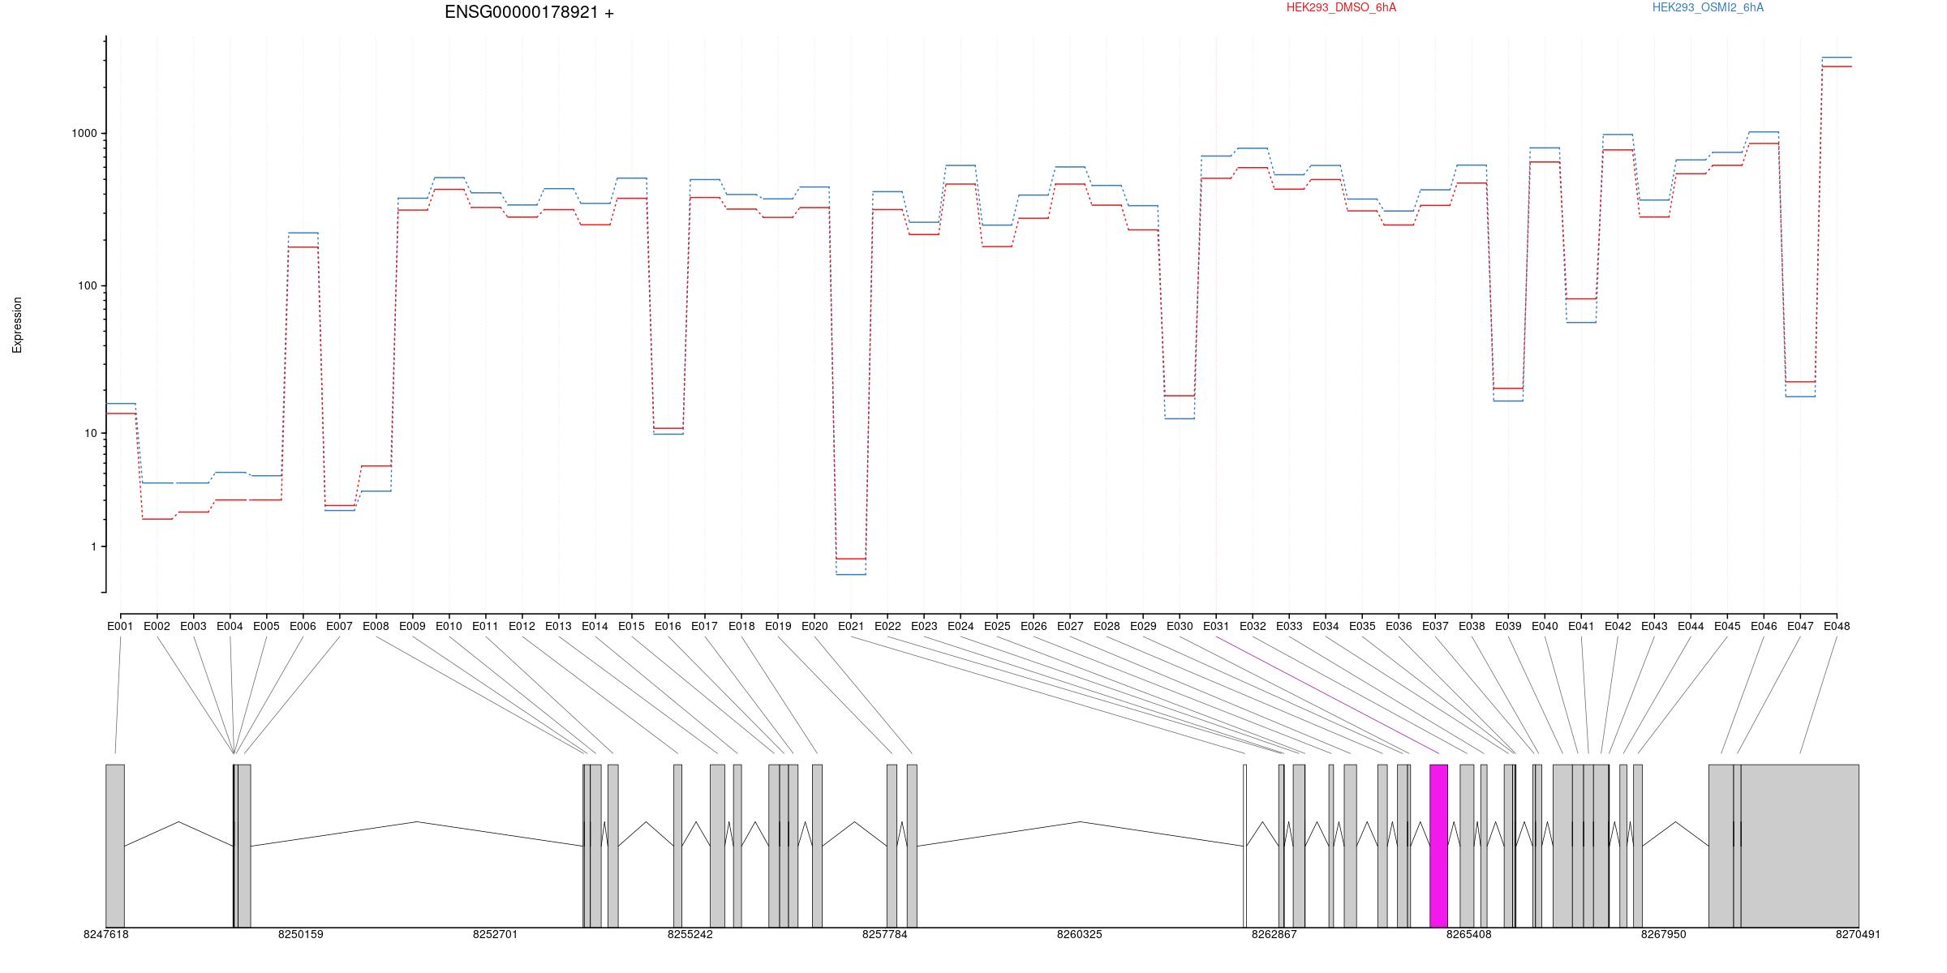Select the HEK293_OSMI2_6hA legend label
Viewport: 1947px width, 973px height.
coord(1708,7)
